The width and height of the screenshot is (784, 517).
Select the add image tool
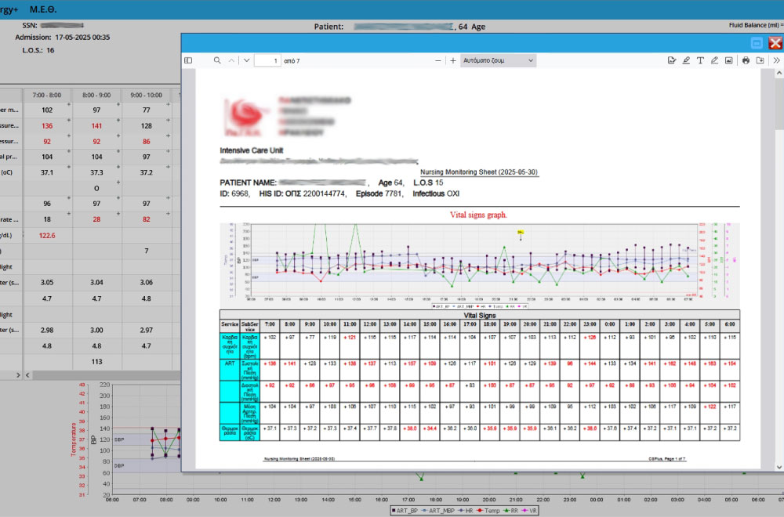(x=728, y=60)
